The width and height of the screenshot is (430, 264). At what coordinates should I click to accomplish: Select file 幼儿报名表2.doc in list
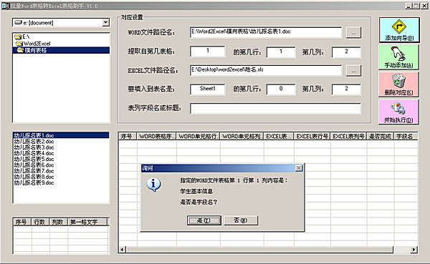tap(34, 142)
